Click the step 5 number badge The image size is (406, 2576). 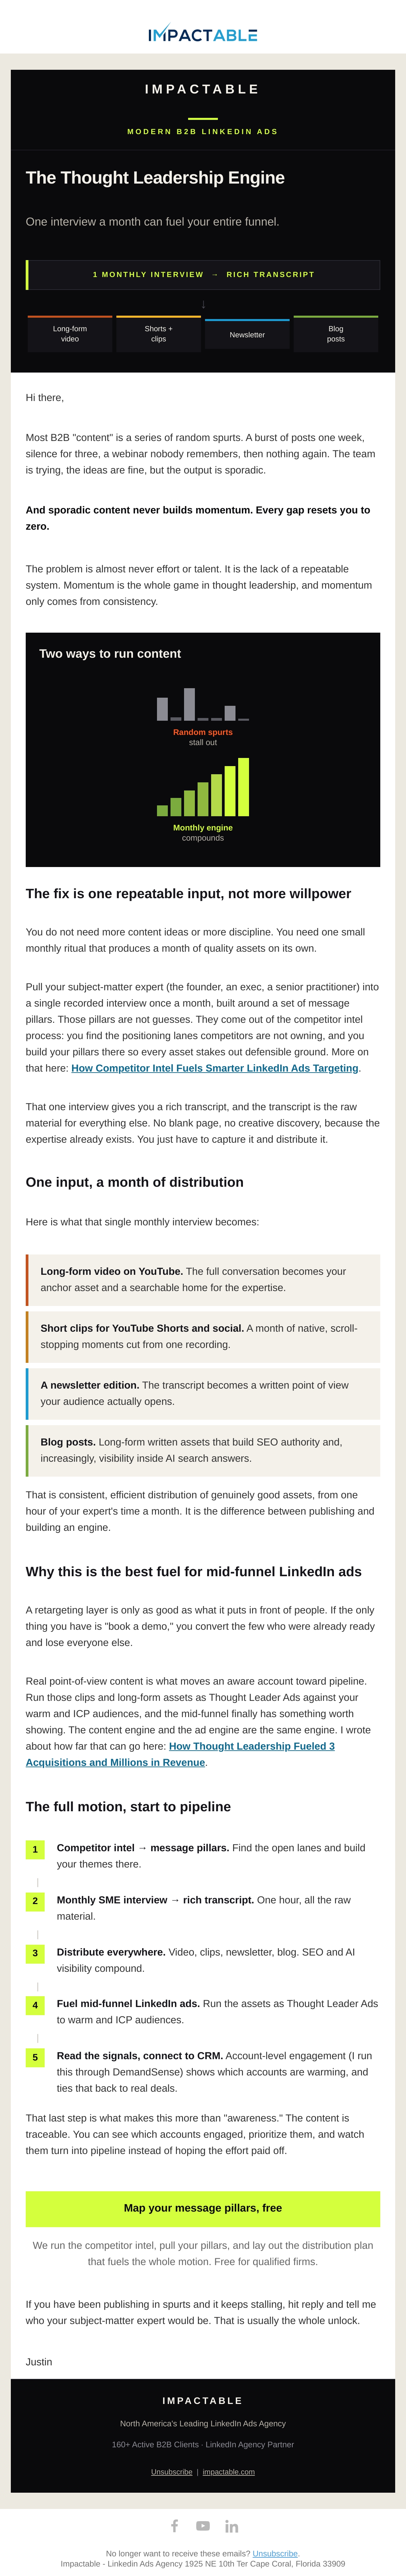(x=35, y=2057)
